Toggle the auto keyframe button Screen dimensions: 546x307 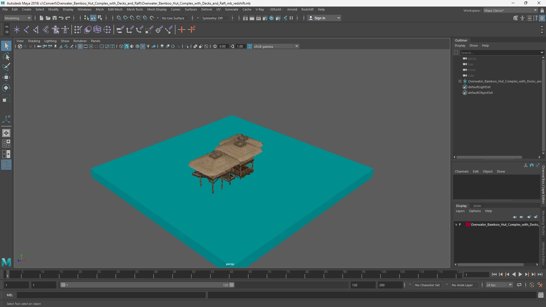tap(531, 285)
